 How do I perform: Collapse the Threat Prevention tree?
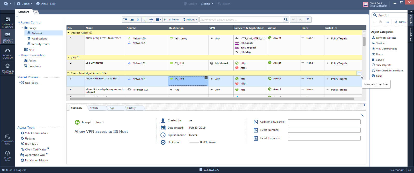[19, 55]
